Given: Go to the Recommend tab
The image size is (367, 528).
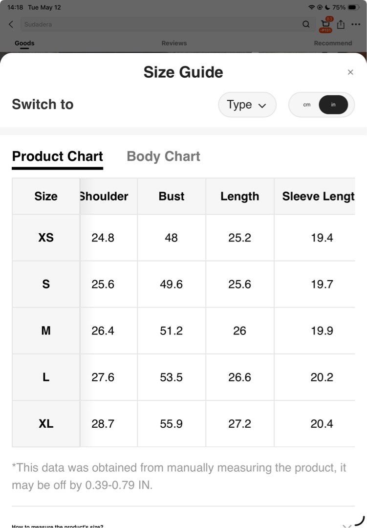Looking at the screenshot, I should click(333, 43).
